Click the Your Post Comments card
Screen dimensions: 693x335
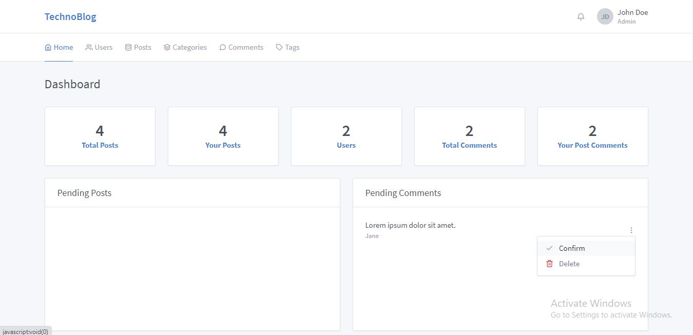[592, 136]
